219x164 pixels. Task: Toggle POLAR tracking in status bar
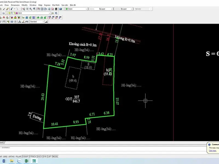18,157
